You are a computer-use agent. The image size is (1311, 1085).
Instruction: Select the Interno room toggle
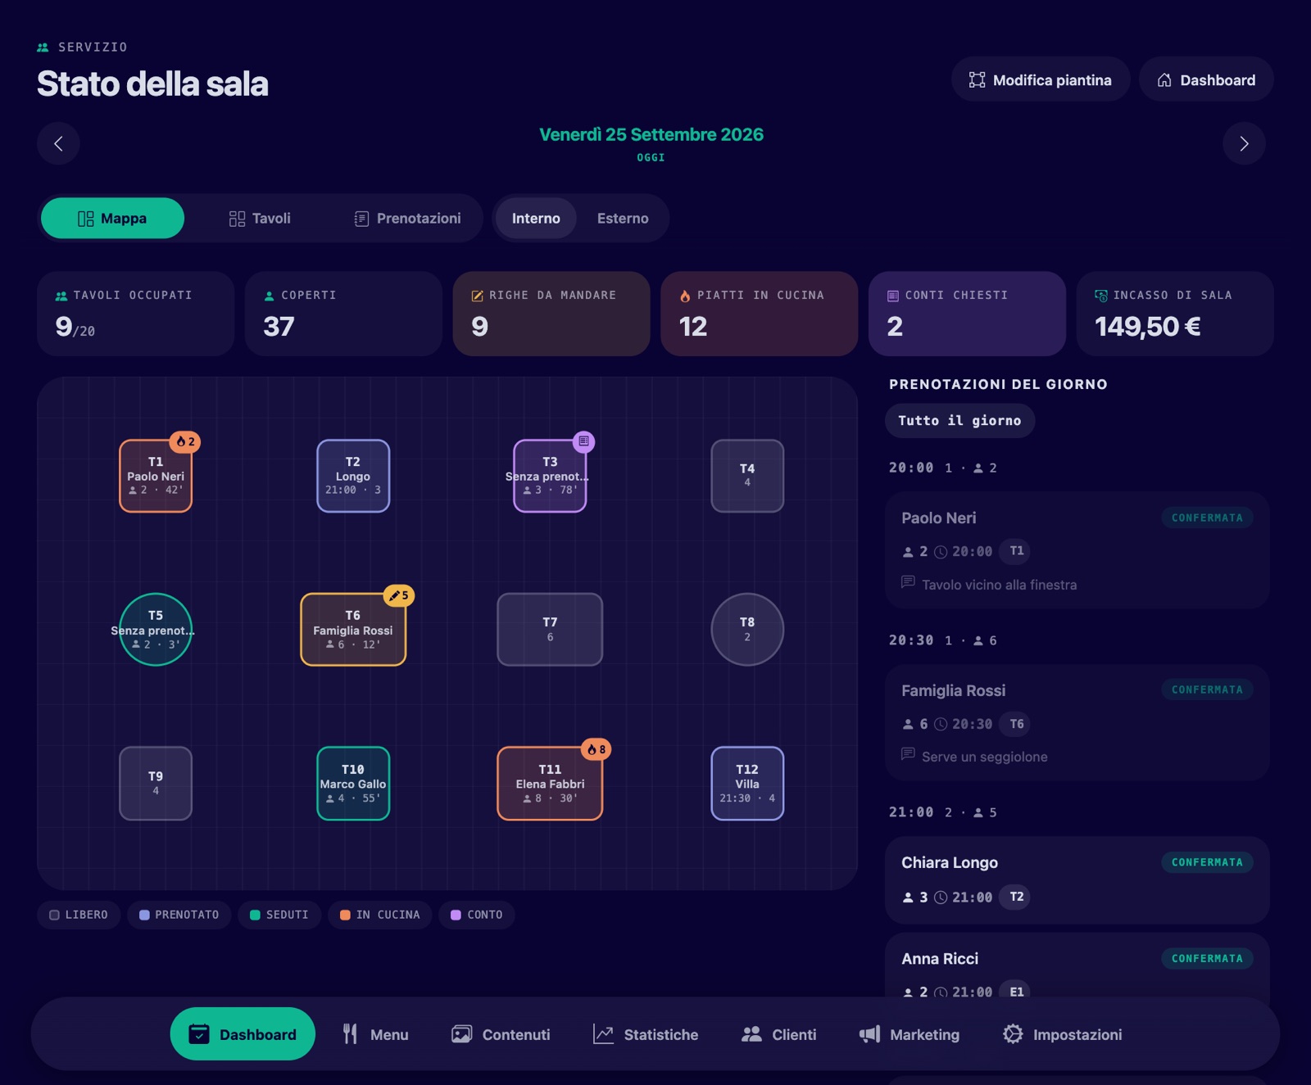536,218
